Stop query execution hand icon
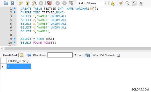This screenshot has height=92, width=151. tap(41, 3)
